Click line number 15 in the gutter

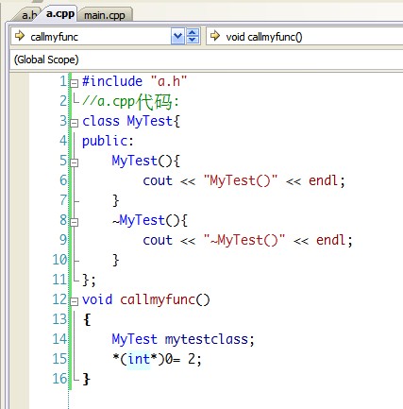59,359
